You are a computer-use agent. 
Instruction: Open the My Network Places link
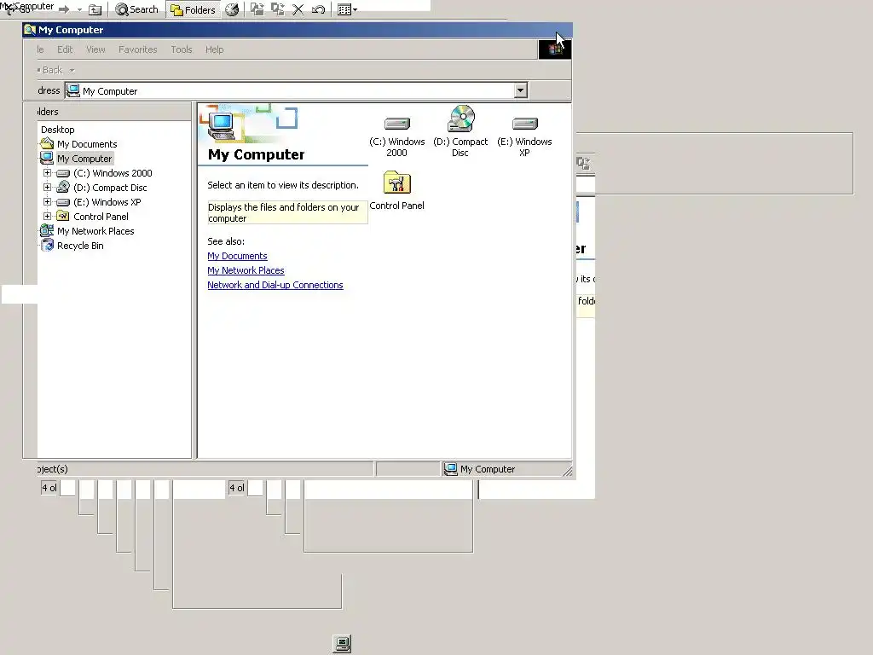point(246,270)
